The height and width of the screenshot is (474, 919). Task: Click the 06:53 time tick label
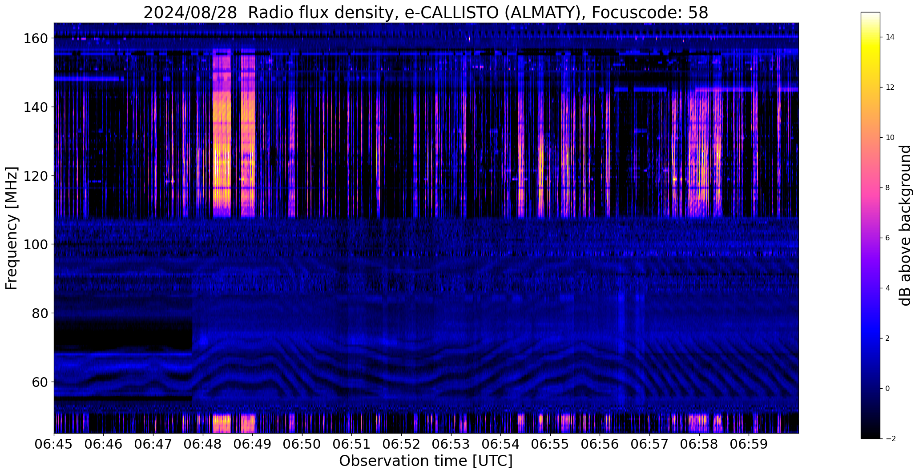(451, 444)
